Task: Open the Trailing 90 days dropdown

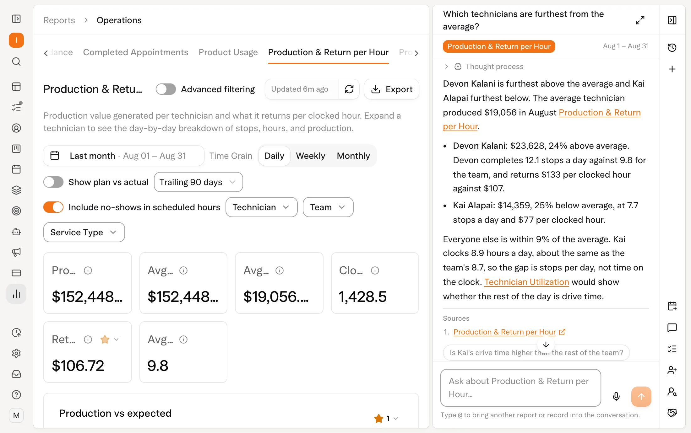Action: tap(198, 182)
